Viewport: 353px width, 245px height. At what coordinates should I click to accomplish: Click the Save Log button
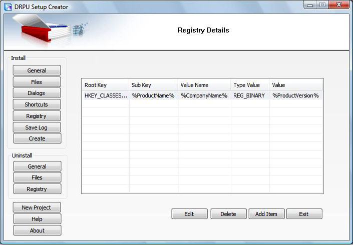coord(37,127)
